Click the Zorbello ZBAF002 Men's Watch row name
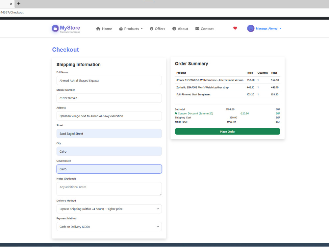The width and height of the screenshot is (329, 247). coord(202,87)
